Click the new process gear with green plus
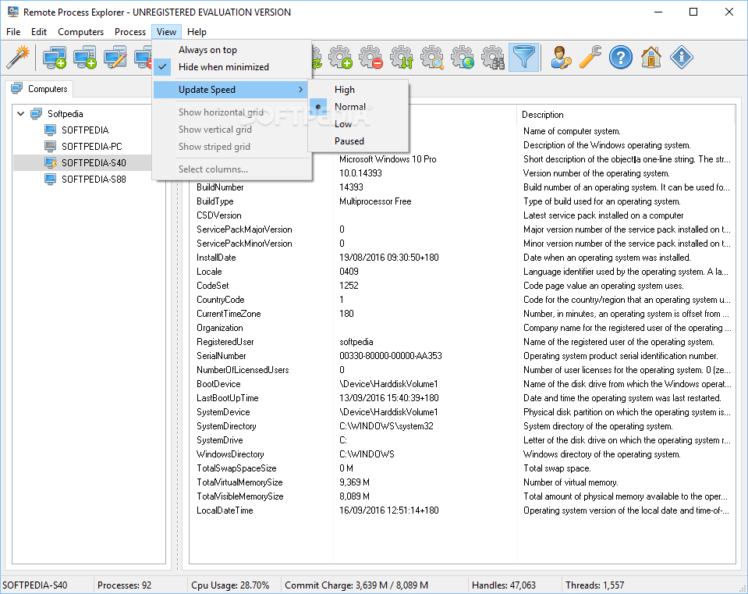 click(341, 57)
